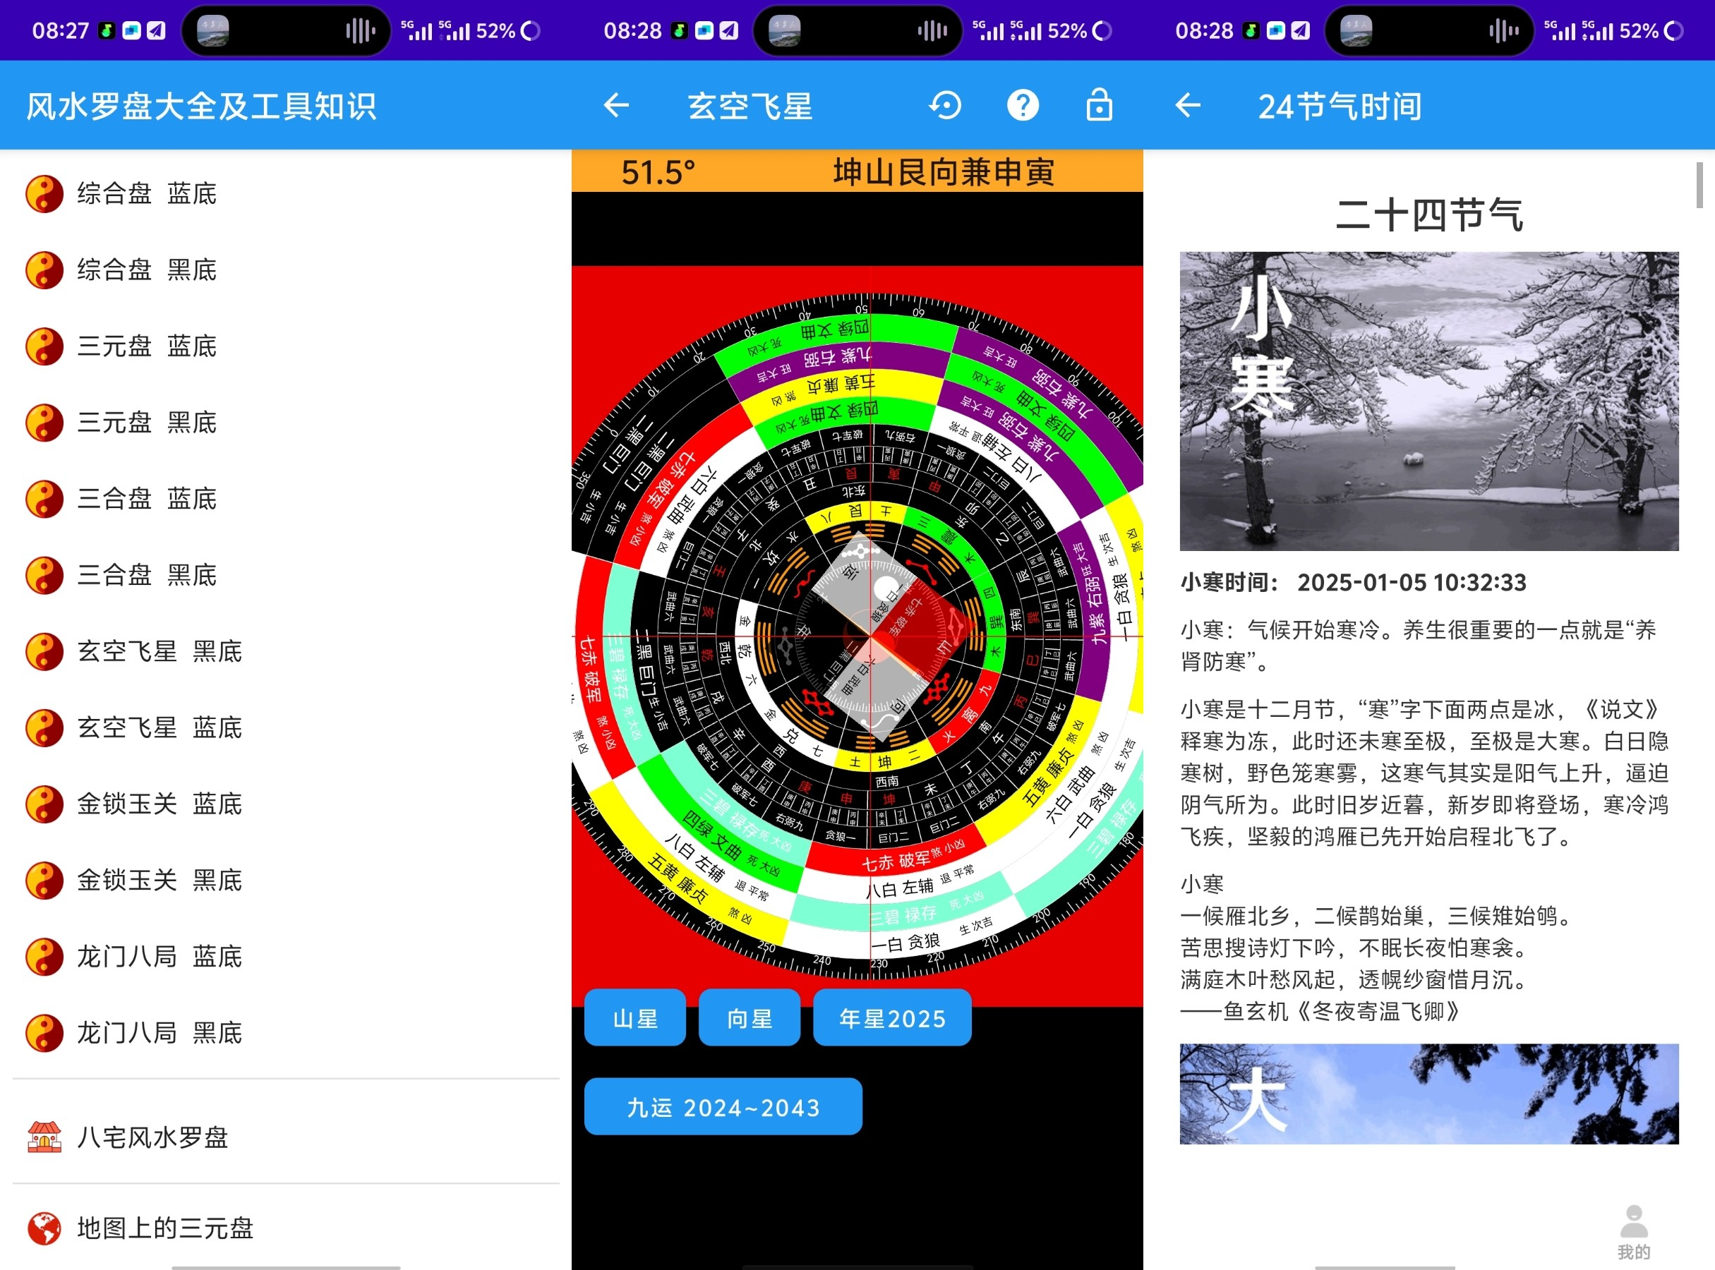Tap the 小寒 snowy landscape image
The height and width of the screenshot is (1270, 1715).
tap(1428, 401)
